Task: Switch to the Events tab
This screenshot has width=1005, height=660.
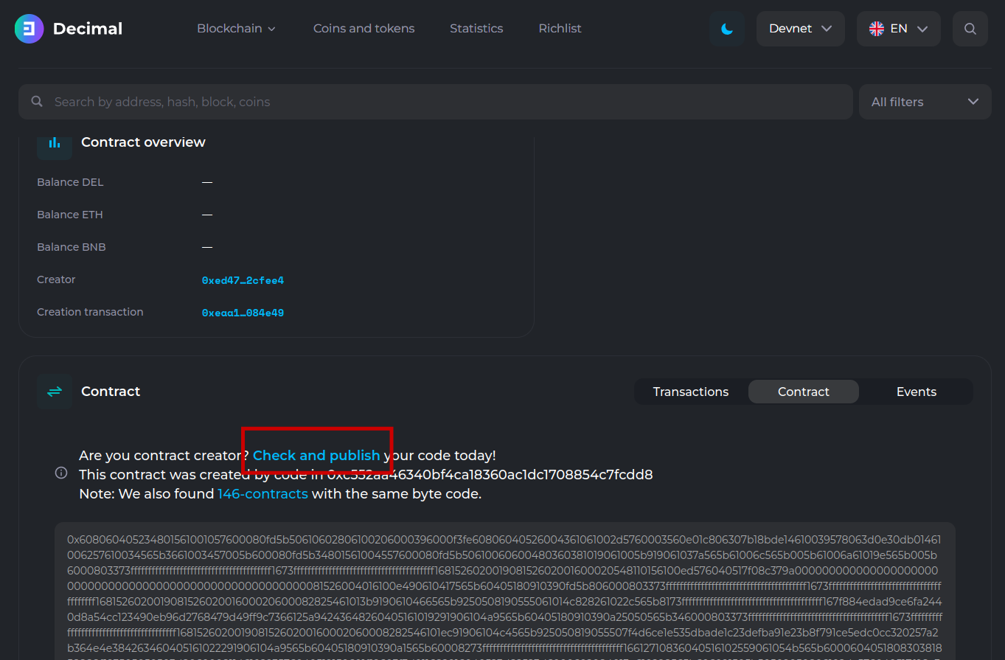Action: [916, 392]
